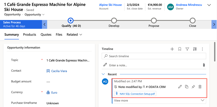Click the Sales Process active banner
Image resolution: width=217 pixels, height=107 pixels.
(x=21, y=24)
